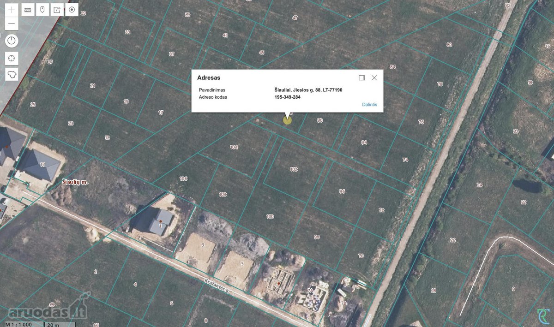The height and width of the screenshot is (327, 554).
Task: Click parcel label 28
Action: pyautogui.click(x=434, y=291)
